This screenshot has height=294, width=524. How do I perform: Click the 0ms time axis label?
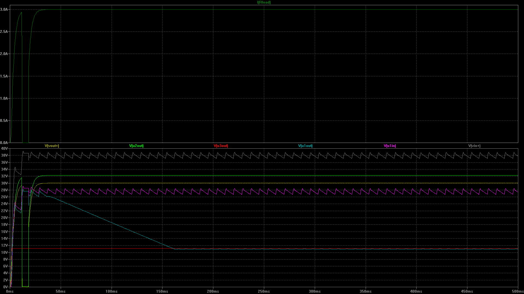[x=10, y=292]
